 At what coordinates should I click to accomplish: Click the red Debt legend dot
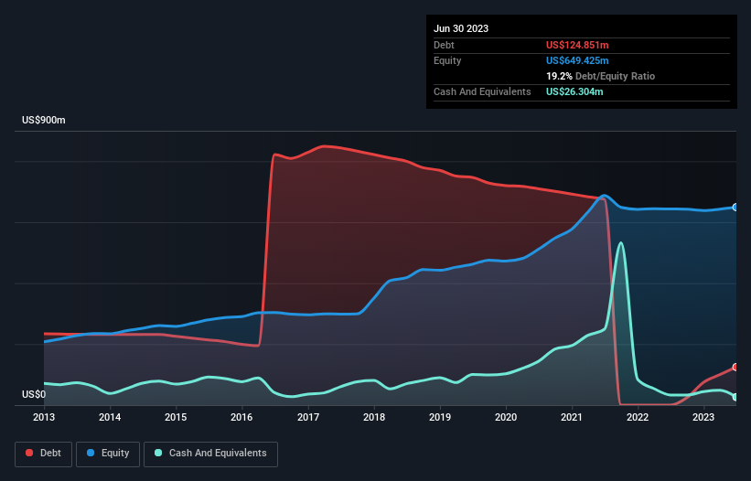point(30,454)
